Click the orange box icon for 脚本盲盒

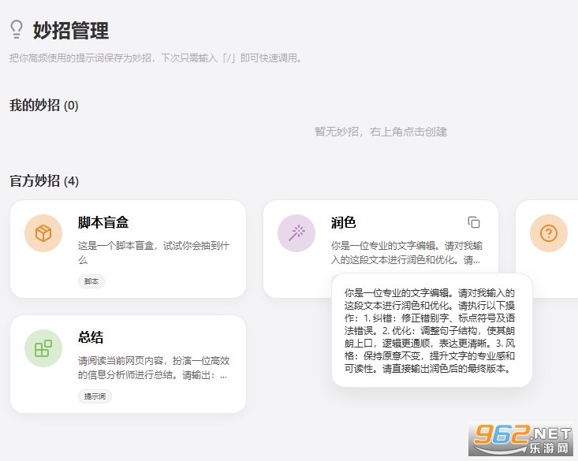tap(43, 233)
